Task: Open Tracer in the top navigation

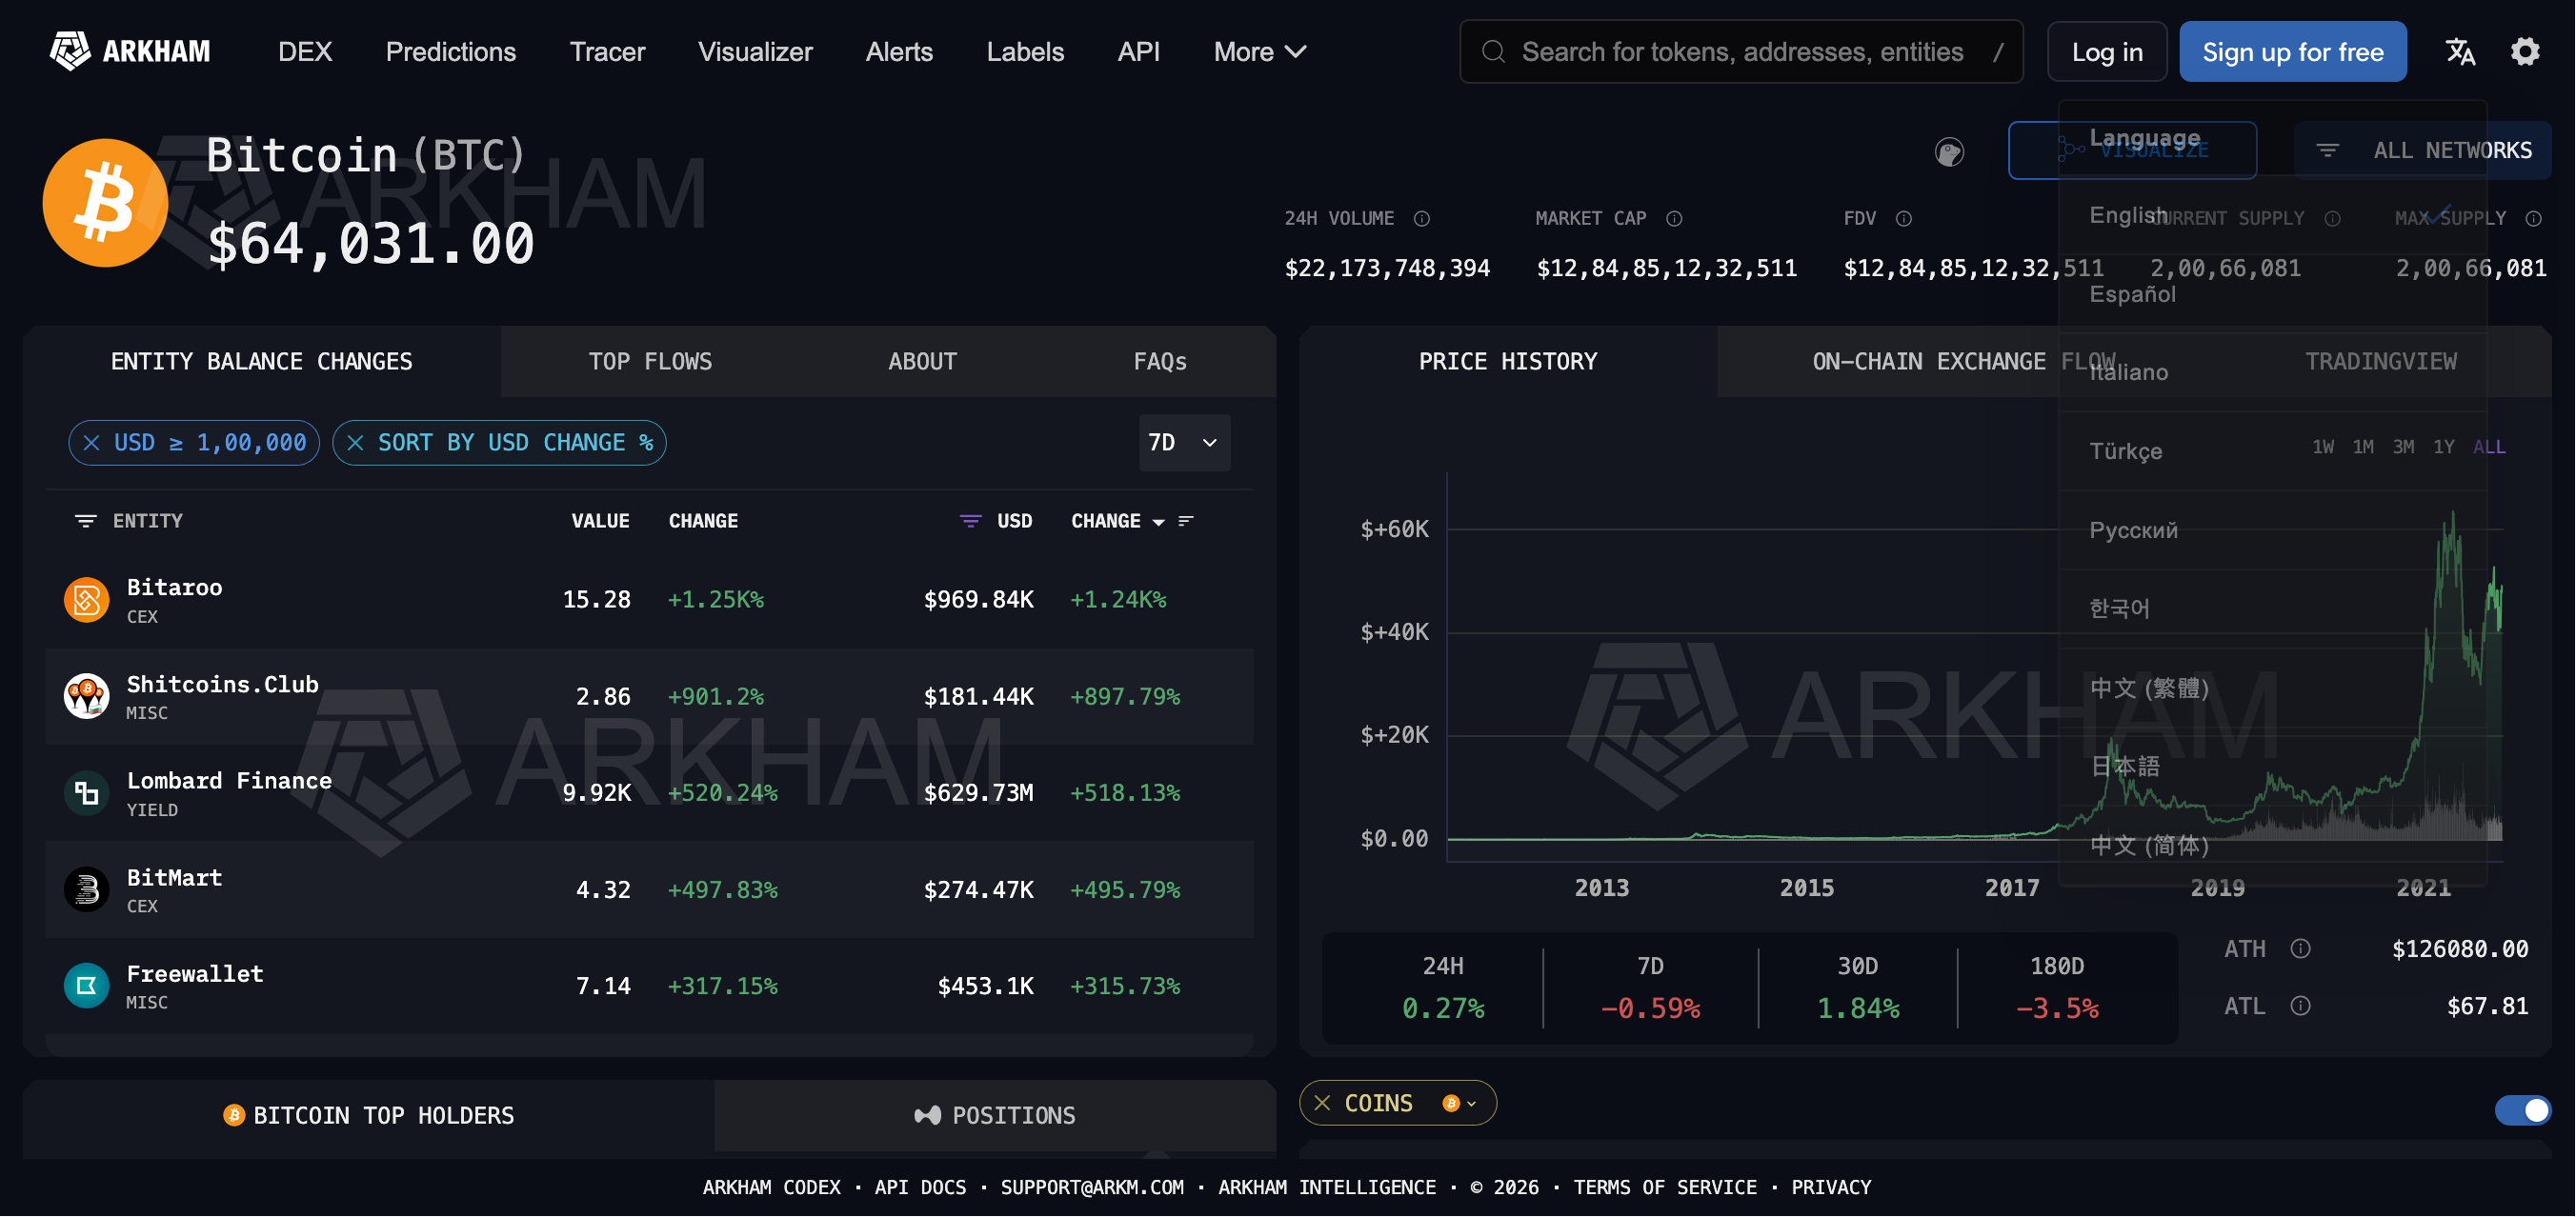Action: pos(607,51)
